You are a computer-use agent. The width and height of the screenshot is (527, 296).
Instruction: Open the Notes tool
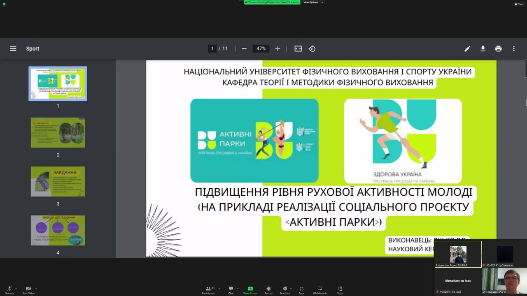(x=340, y=289)
